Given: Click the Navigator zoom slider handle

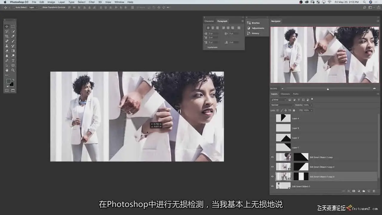Looking at the screenshot, I should (328, 89).
